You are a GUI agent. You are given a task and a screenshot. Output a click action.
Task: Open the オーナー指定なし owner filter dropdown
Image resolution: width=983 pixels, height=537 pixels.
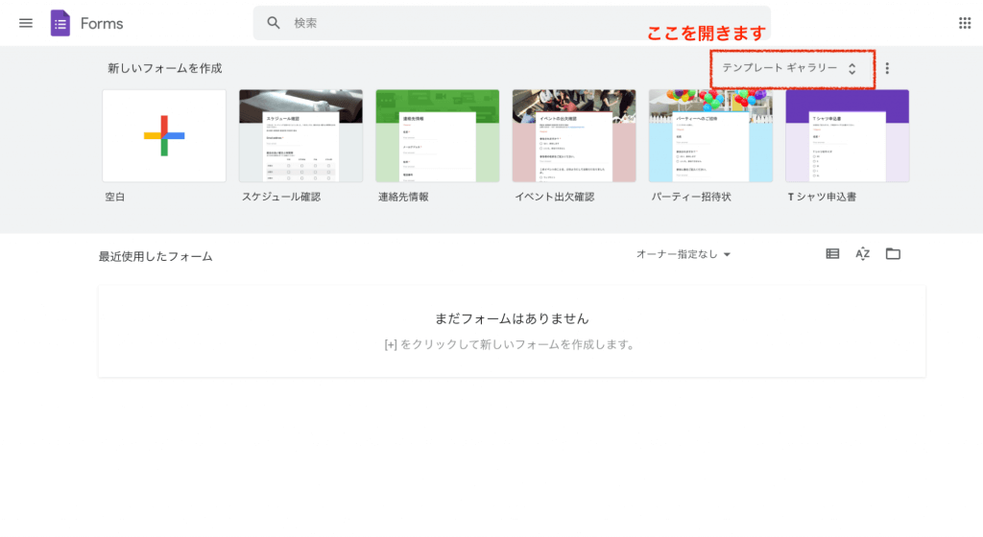[683, 254]
